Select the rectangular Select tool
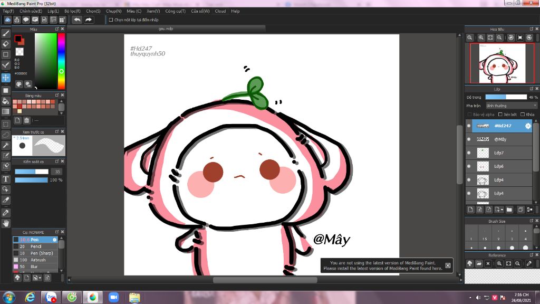Screen dimensions: 540x304 point(6,124)
